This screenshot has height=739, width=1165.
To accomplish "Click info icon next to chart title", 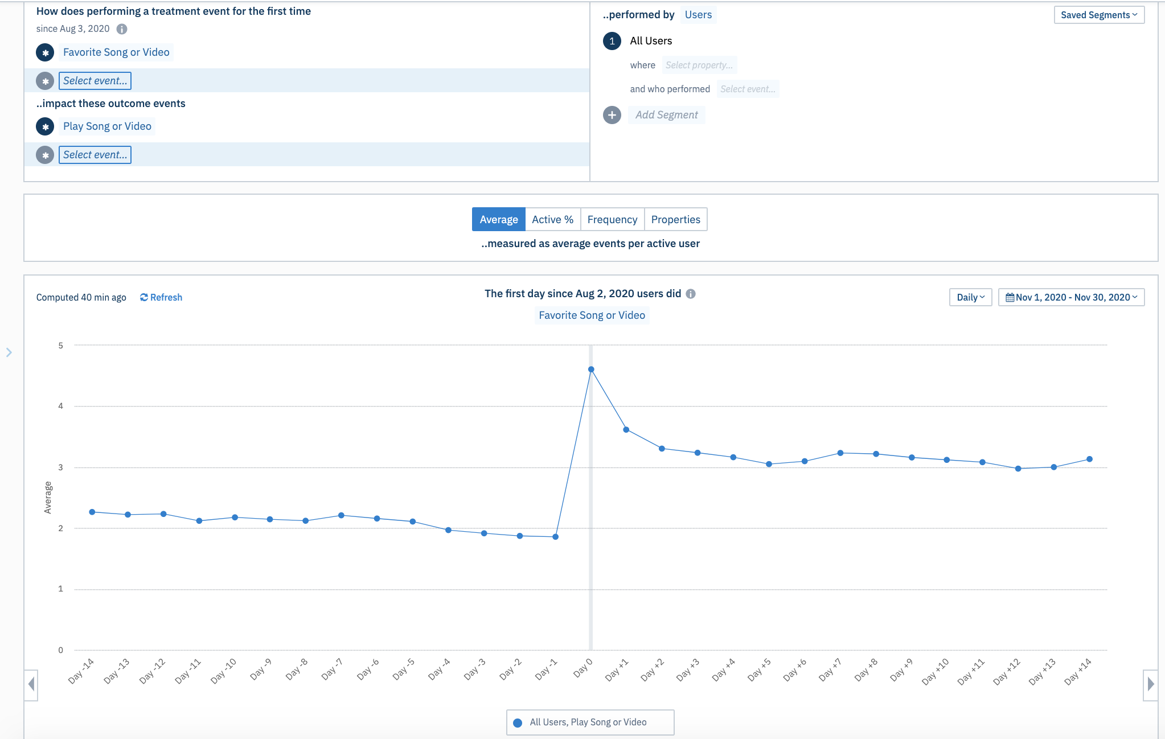I will click(x=691, y=294).
